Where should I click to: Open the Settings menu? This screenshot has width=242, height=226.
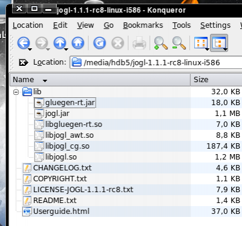[x=215, y=25]
